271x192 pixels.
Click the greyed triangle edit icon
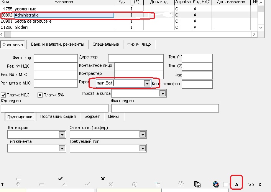(65, 185)
